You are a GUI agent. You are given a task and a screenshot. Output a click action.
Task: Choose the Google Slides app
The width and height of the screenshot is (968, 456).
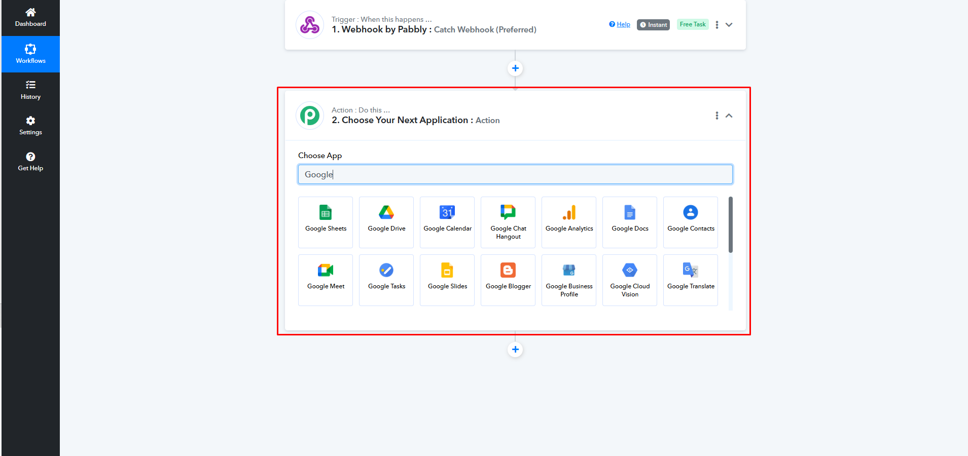point(447,280)
